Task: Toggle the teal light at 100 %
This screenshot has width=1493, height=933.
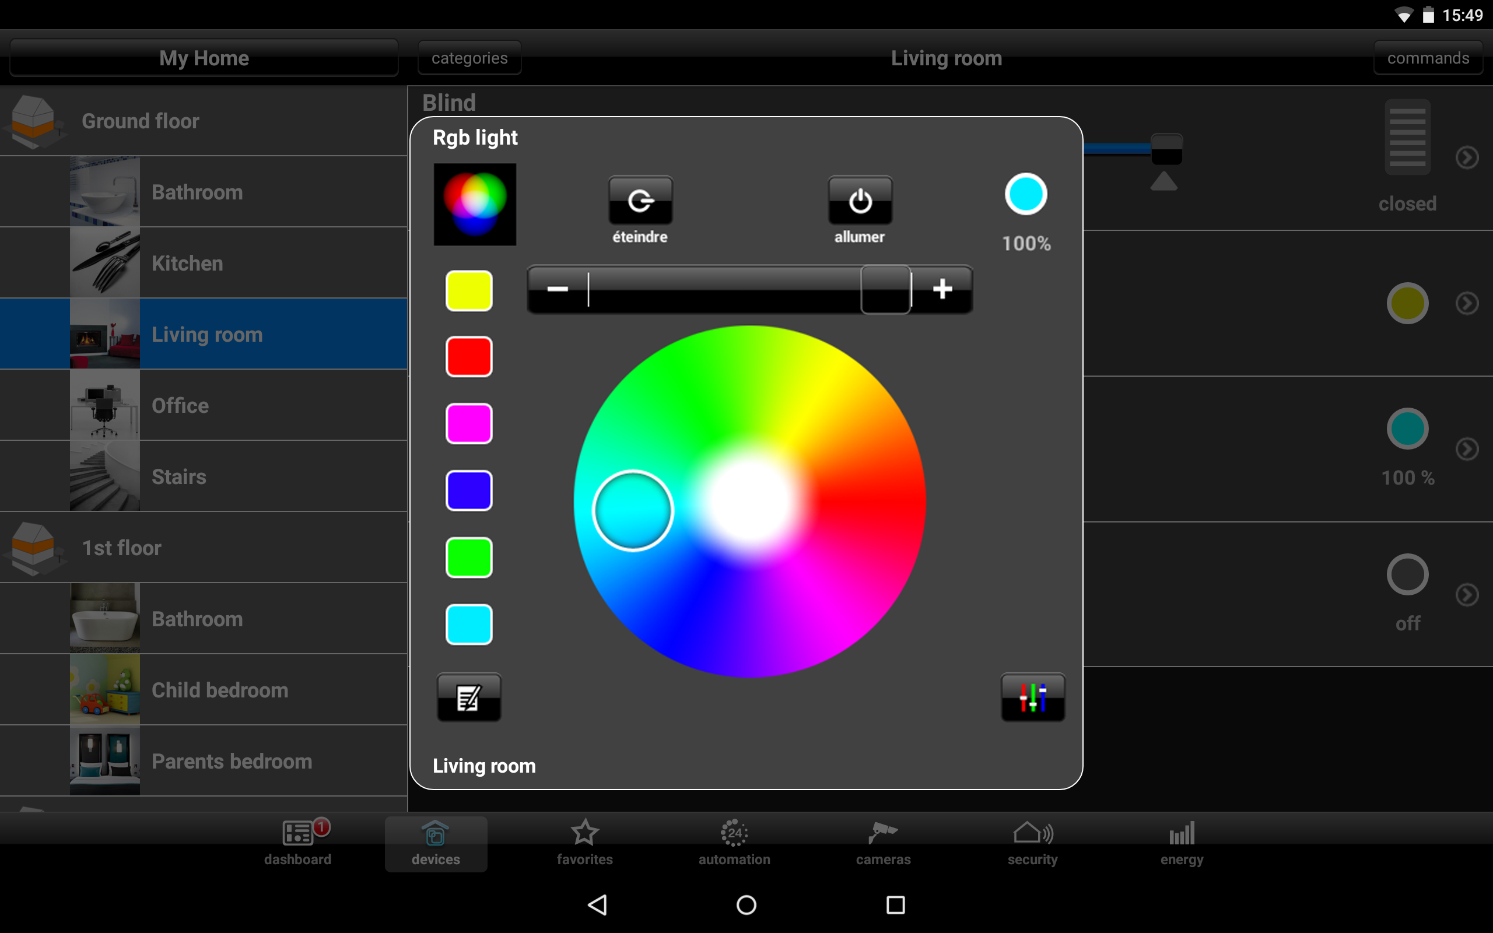Action: point(1407,429)
